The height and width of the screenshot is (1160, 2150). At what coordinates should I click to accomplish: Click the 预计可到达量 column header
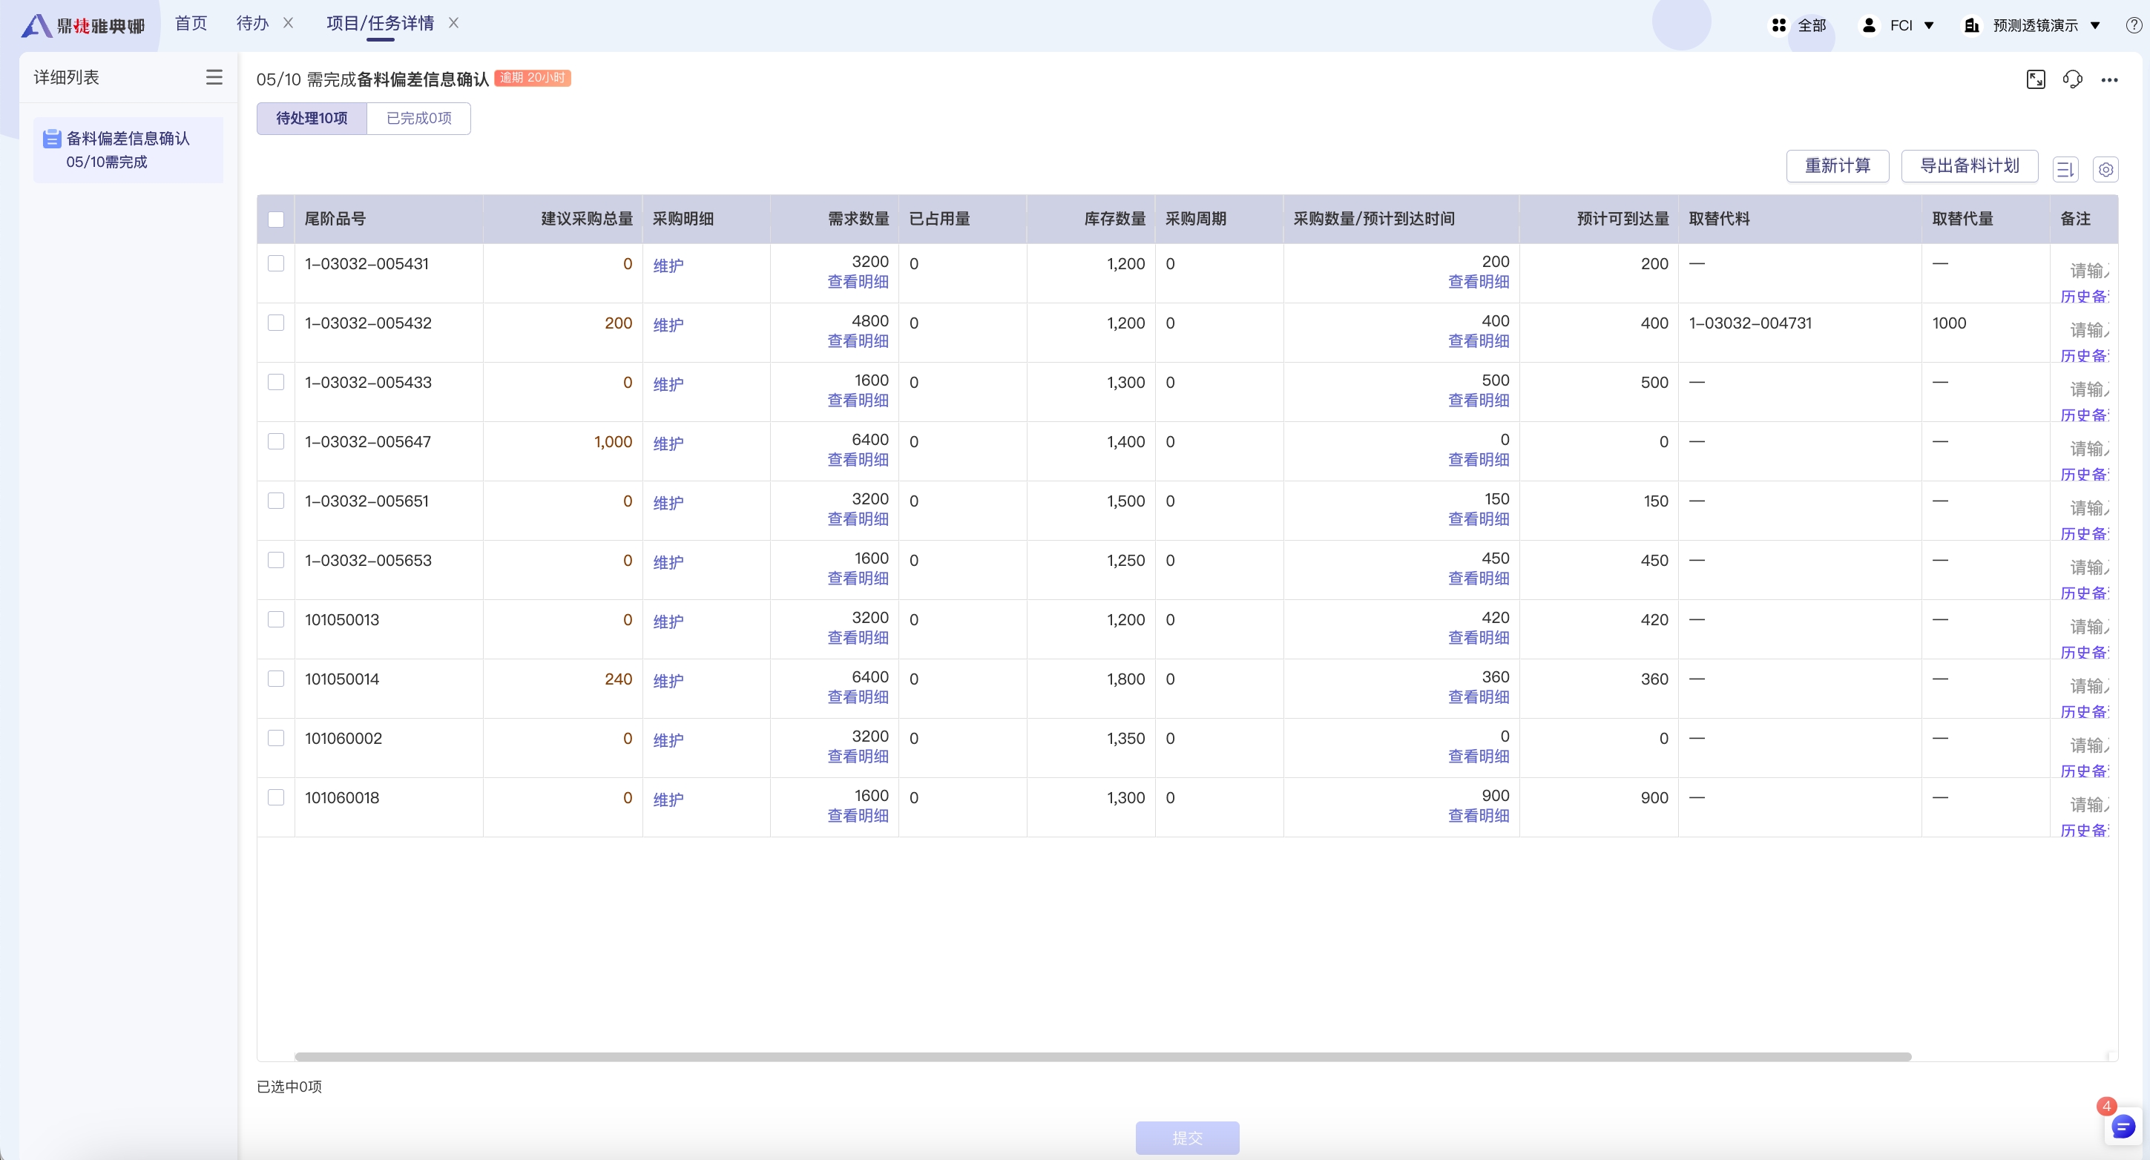tap(1623, 219)
